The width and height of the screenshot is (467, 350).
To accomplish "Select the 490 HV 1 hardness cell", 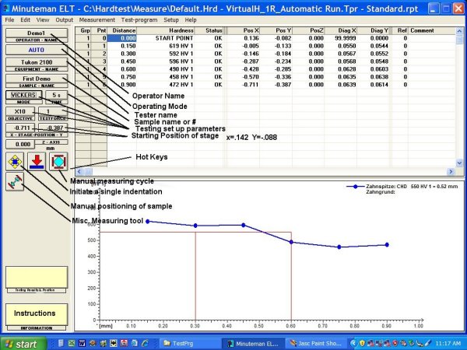I will click(x=166, y=69).
